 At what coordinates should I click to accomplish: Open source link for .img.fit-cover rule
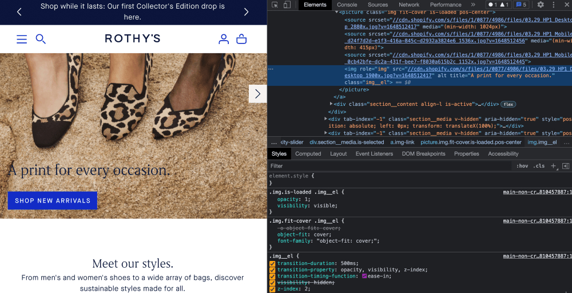(537, 221)
